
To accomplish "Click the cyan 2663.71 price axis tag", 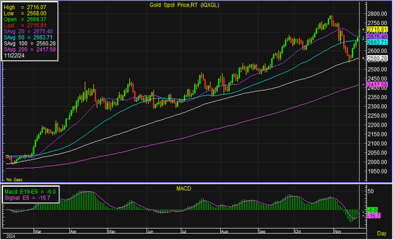I will (378, 42).
